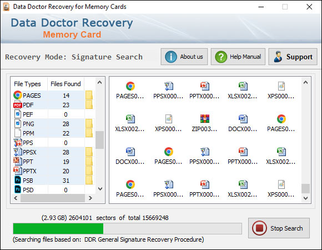Click the count 23 in PDF row
Viewport: 322px width, 250px height.
(66, 105)
